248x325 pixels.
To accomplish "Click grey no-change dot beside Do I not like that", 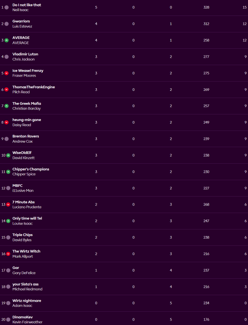I will pyautogui.click(x=6, y=7).
